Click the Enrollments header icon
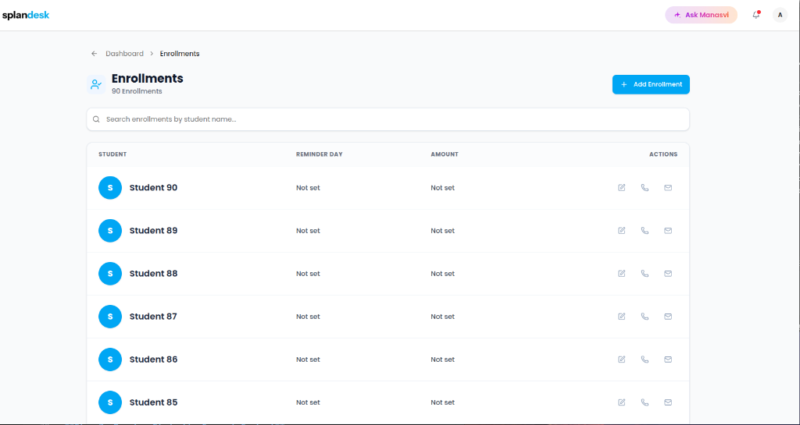 point(96,84)
